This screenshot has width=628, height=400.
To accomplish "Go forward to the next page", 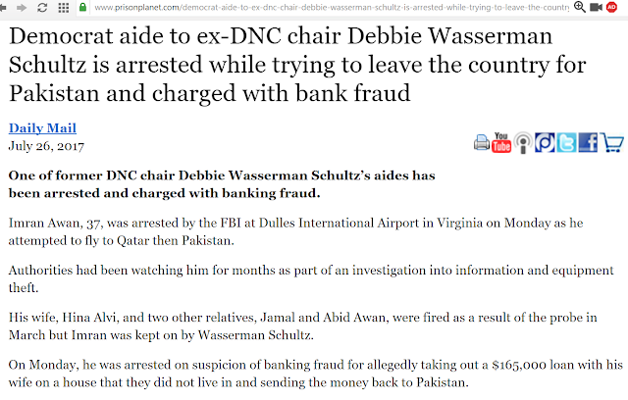I will [26, 8].
